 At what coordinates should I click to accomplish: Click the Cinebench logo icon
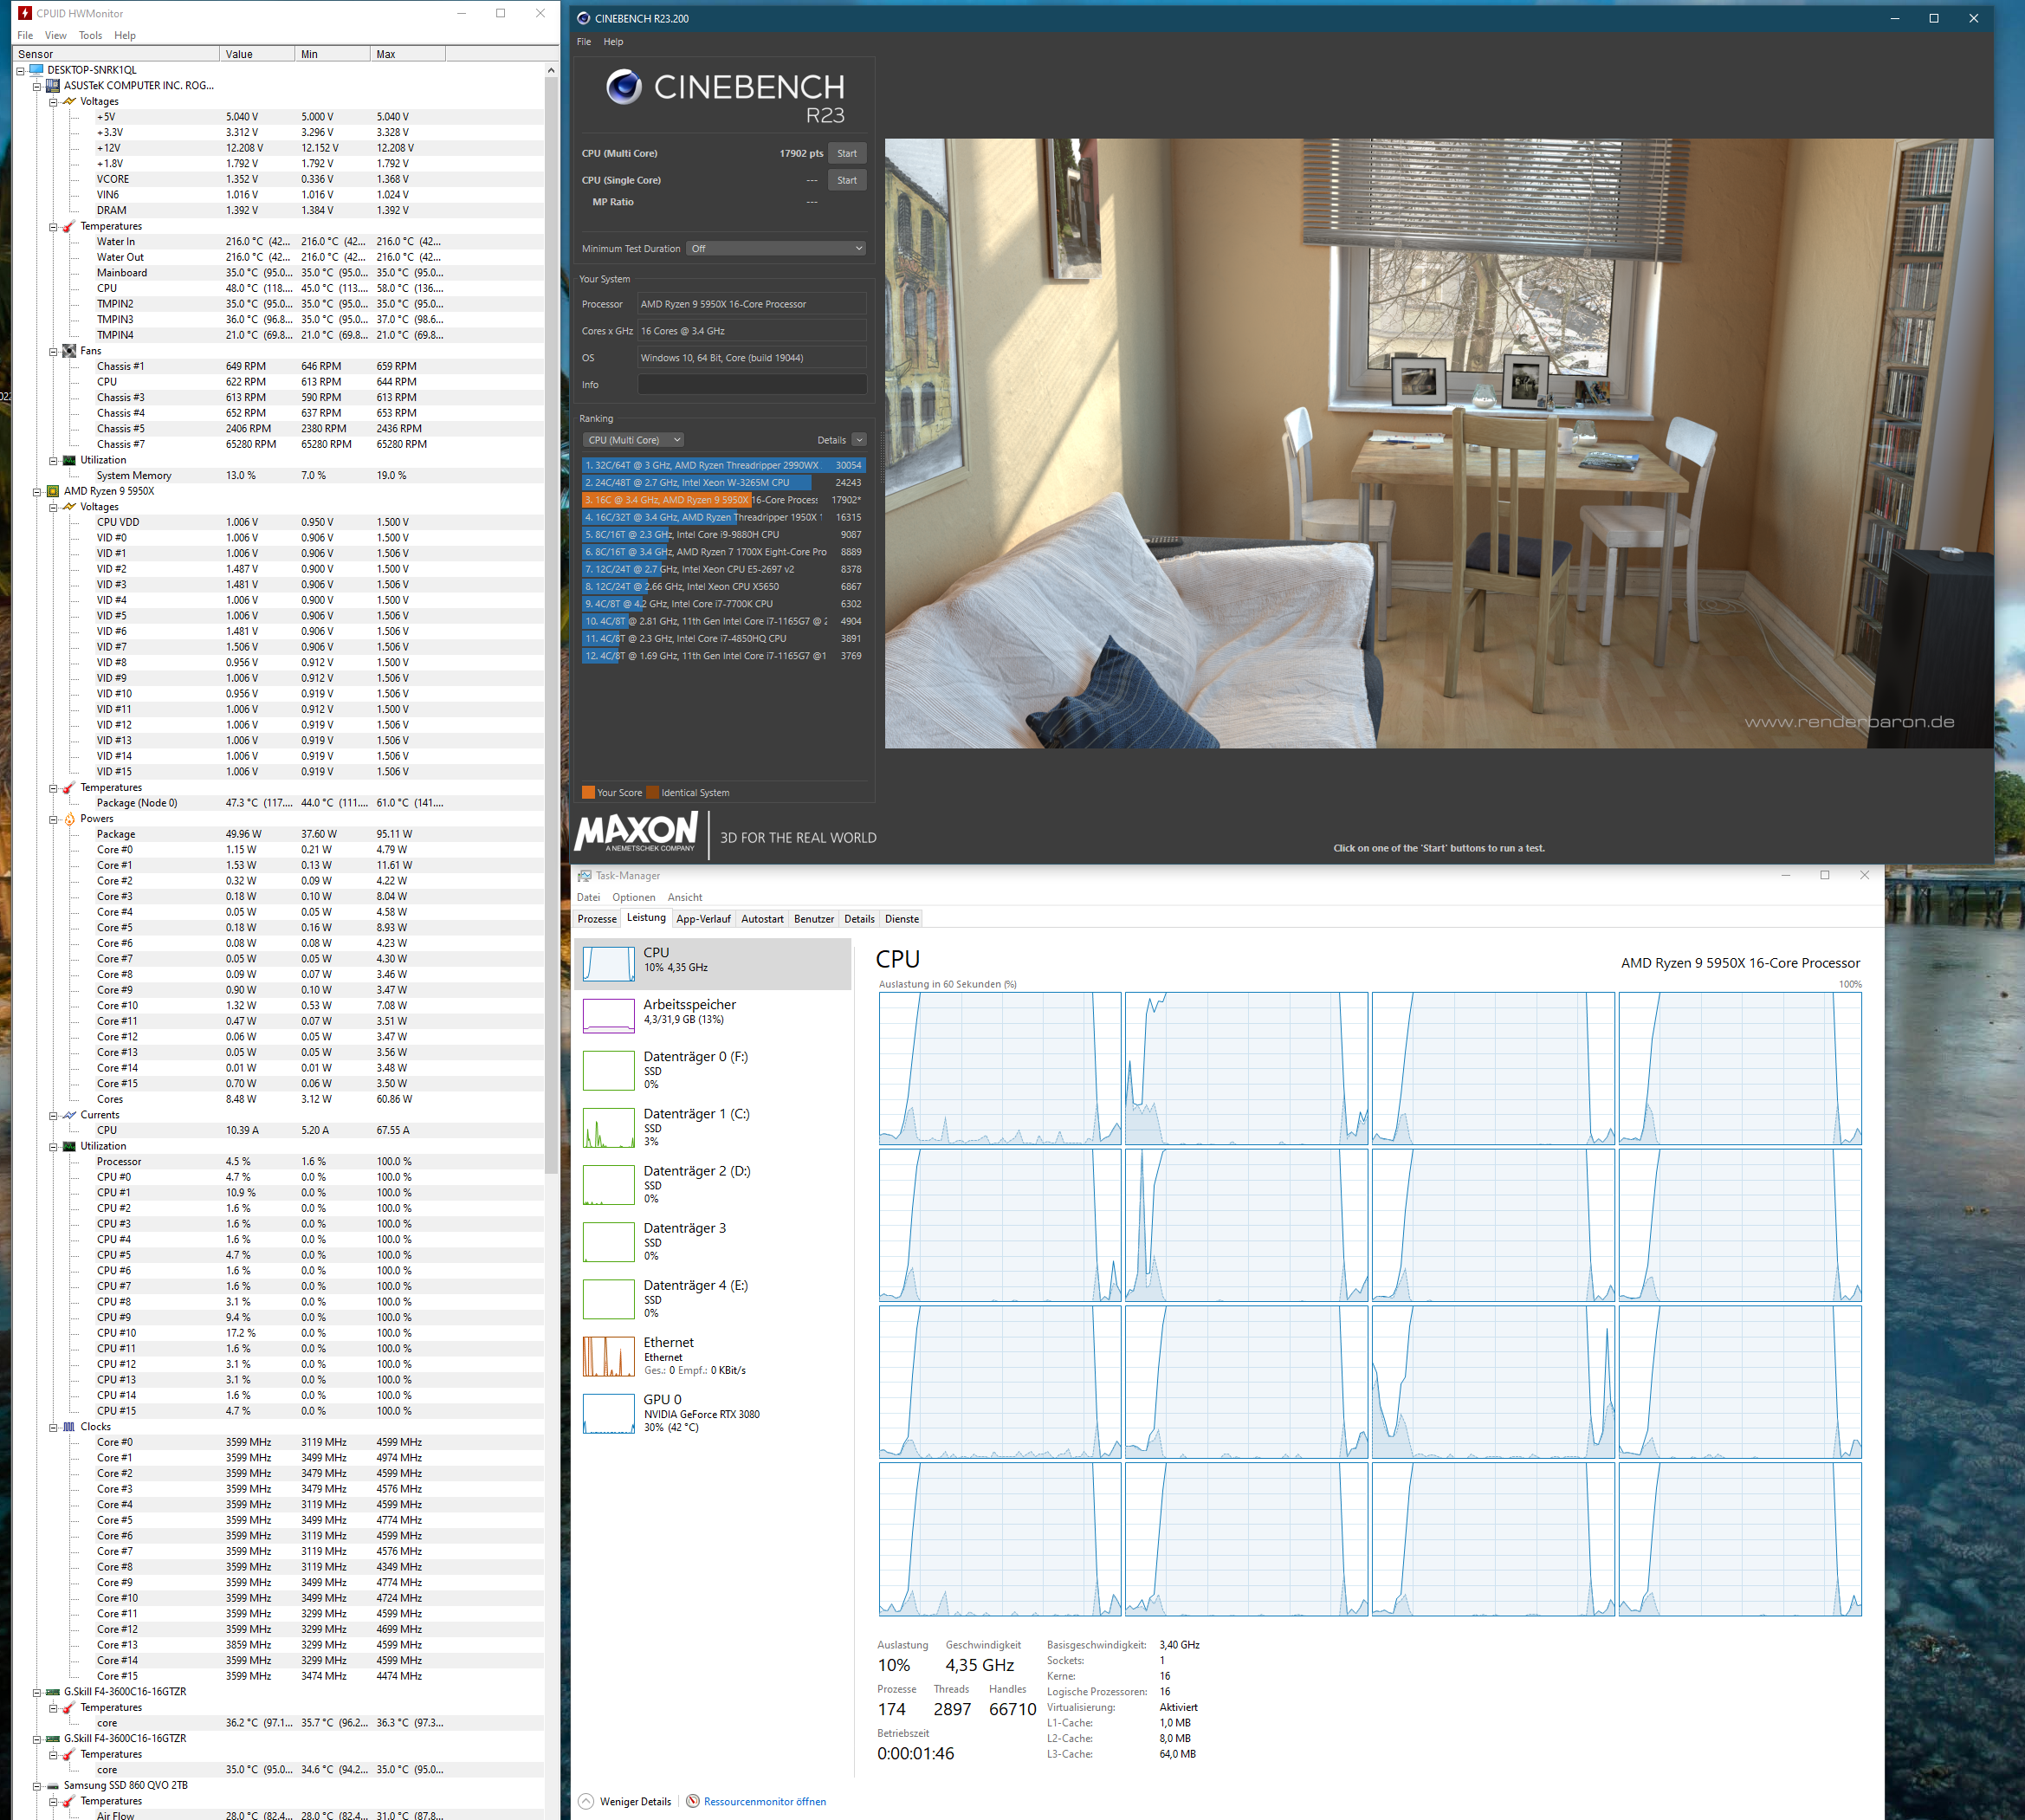[624, 88]
